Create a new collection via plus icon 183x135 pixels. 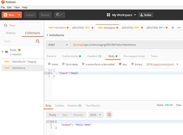click(37, 41)
